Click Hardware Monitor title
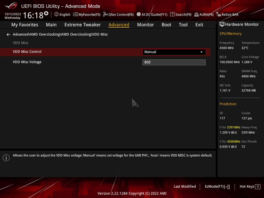 point(242,24)
